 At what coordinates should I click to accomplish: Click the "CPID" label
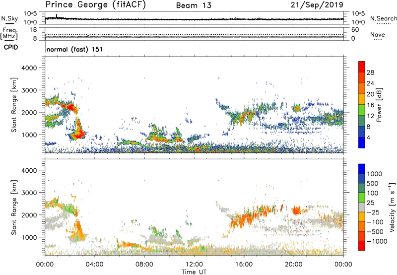coord(11,47)
